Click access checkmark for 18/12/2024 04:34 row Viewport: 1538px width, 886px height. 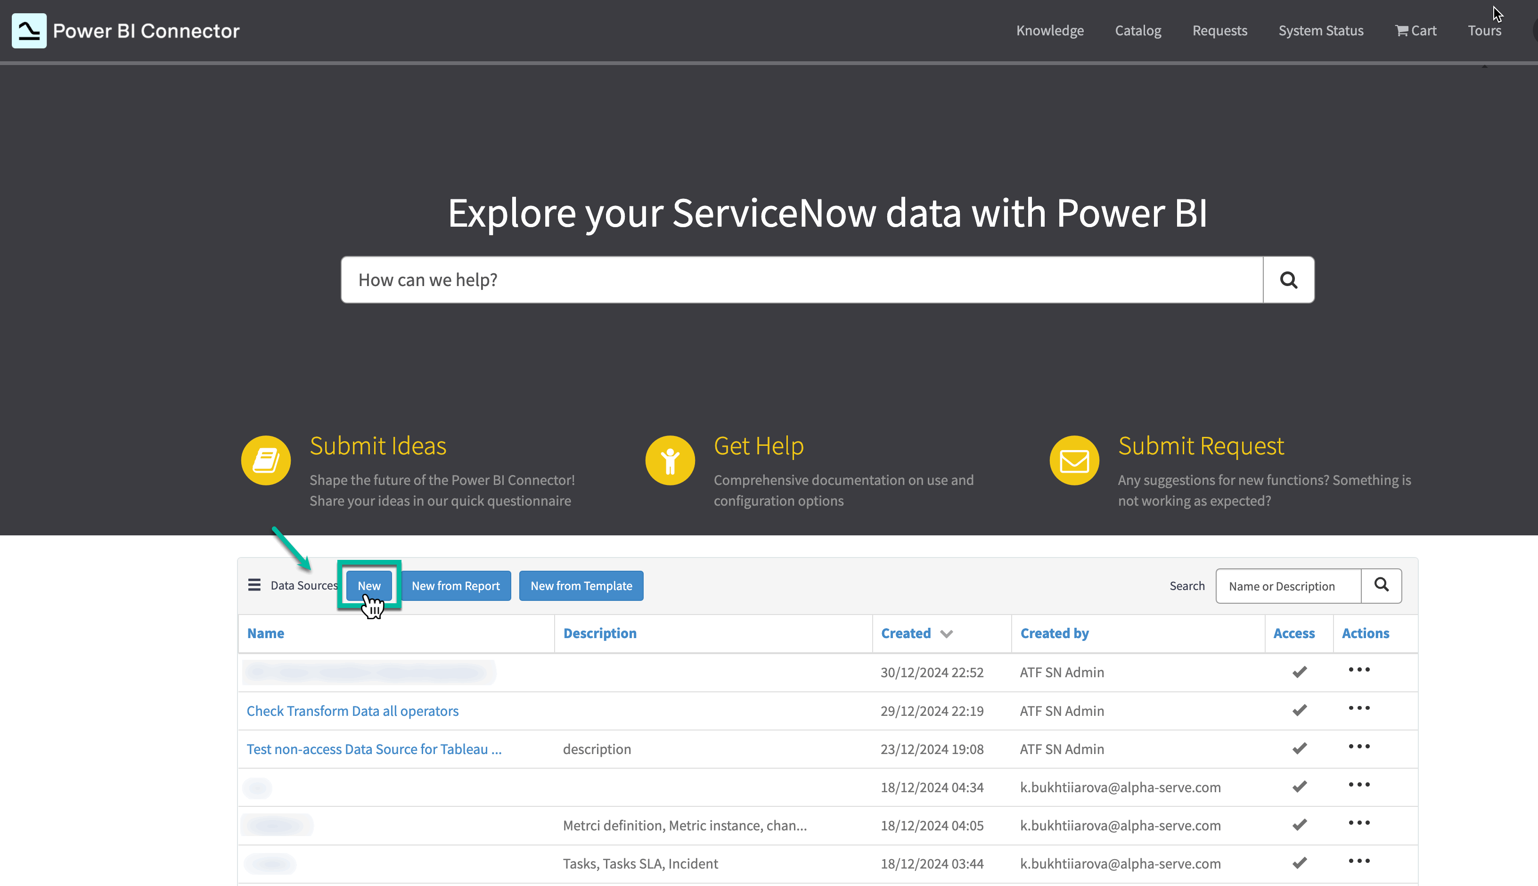point(1300,787)
